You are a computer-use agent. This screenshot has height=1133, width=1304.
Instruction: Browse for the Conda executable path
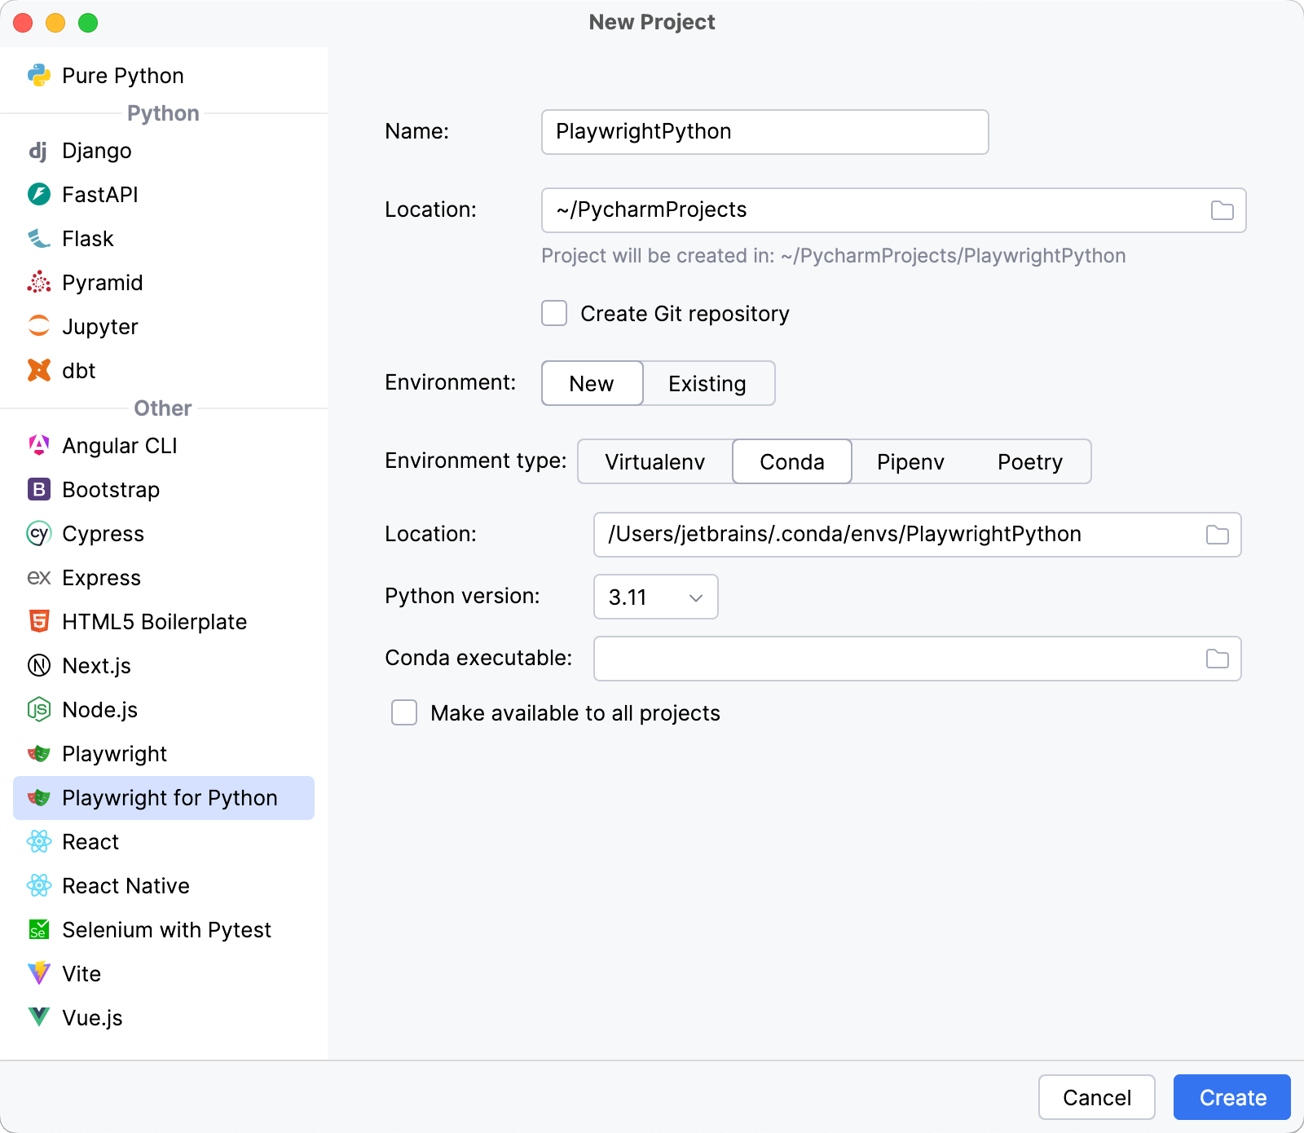[1218, 658]
